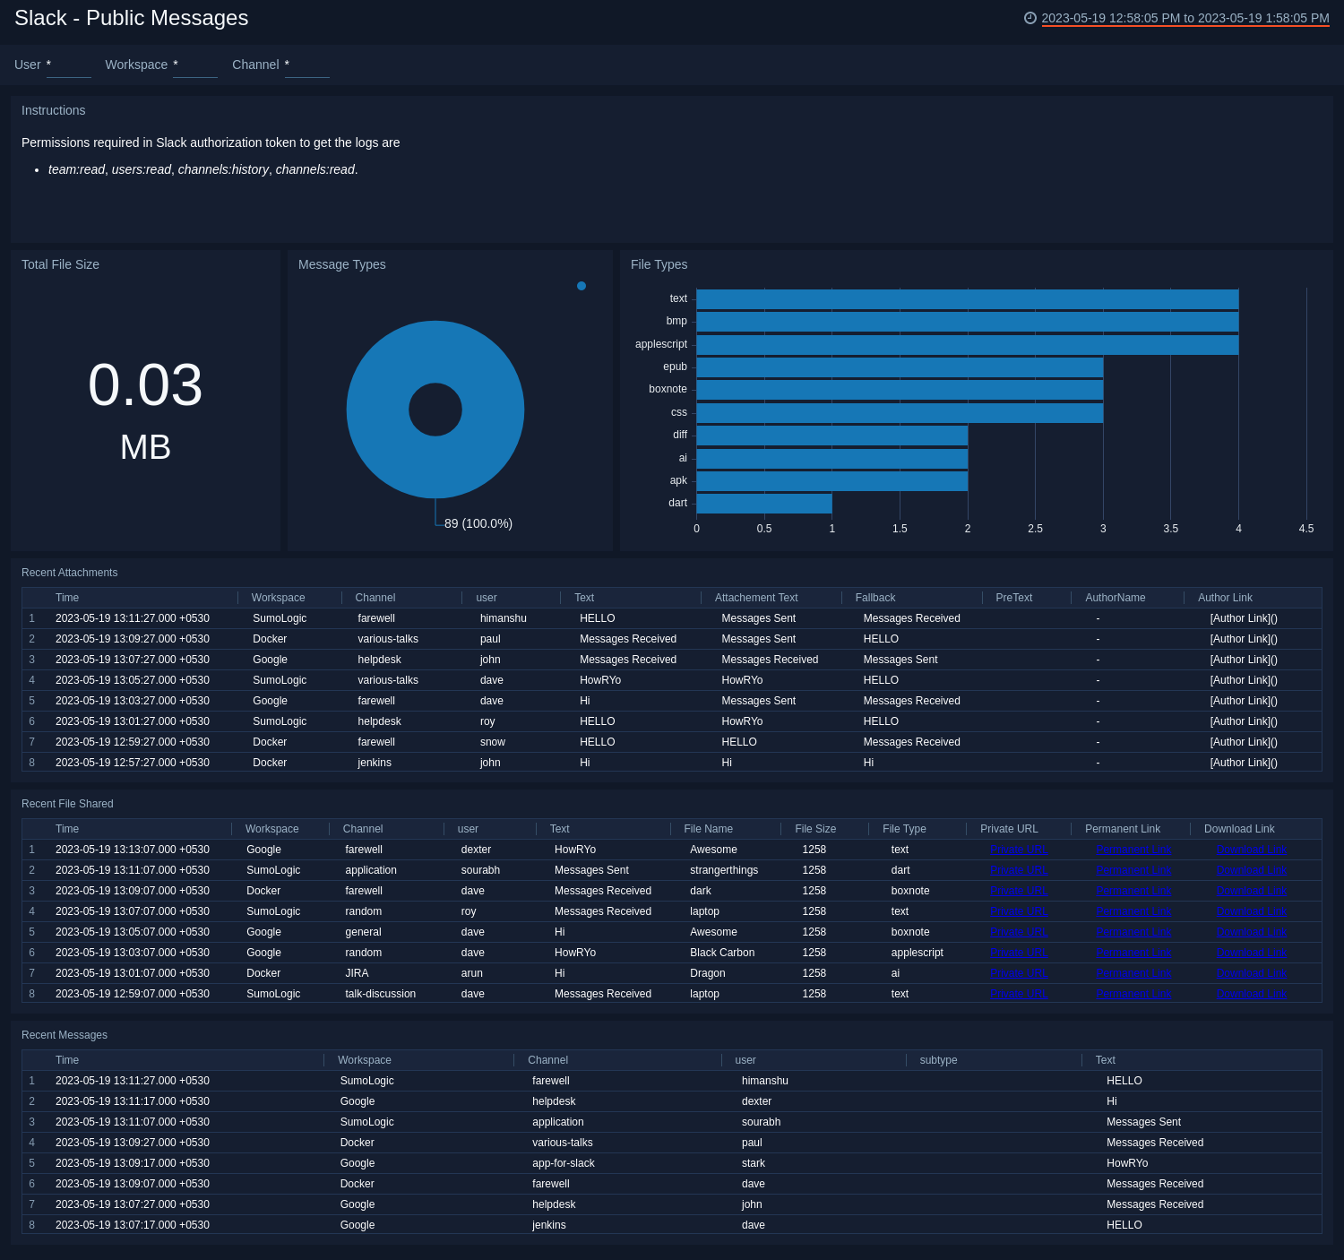Click the Recent Messages panel title

coord(64,1035)
